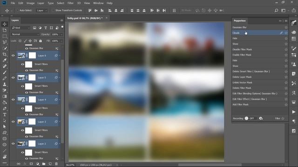Viewport: 298px width, 167px height.
Task: Hide Layer 4 with its eye icon
Action: 13,99
